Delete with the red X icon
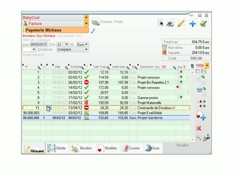This screenshot has height=179, width=238. pos(199,128)
